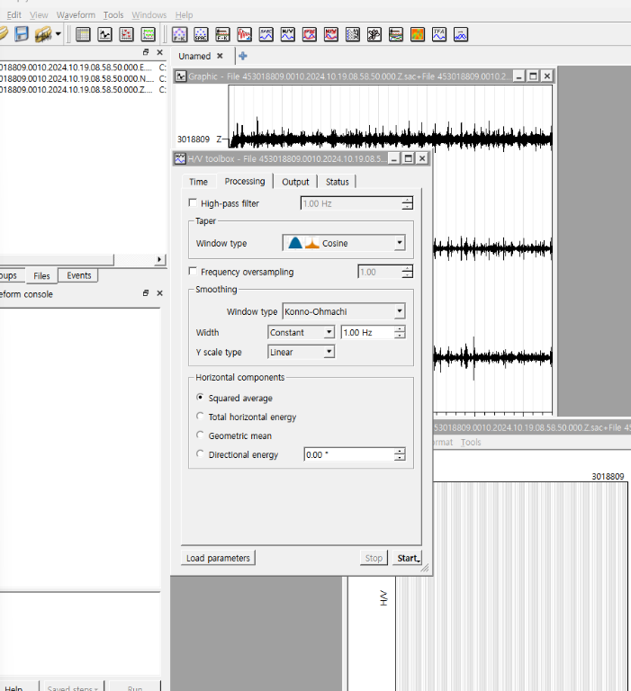The height and width of the screenshot is (691, 631).
Task: Click the orange spectrum toolbar icon
Action: 418,34
